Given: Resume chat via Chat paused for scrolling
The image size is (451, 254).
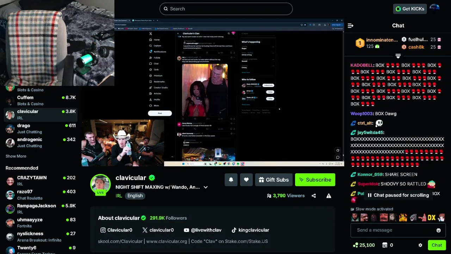Looking at the screenshot, I should click(x=398, y=195).
